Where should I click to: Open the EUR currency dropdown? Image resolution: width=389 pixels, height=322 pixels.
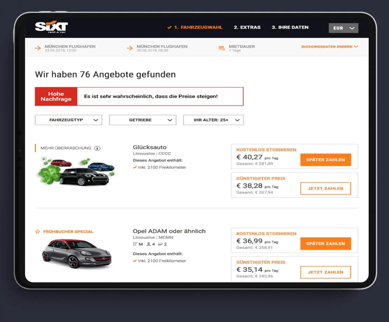(343, 28)
